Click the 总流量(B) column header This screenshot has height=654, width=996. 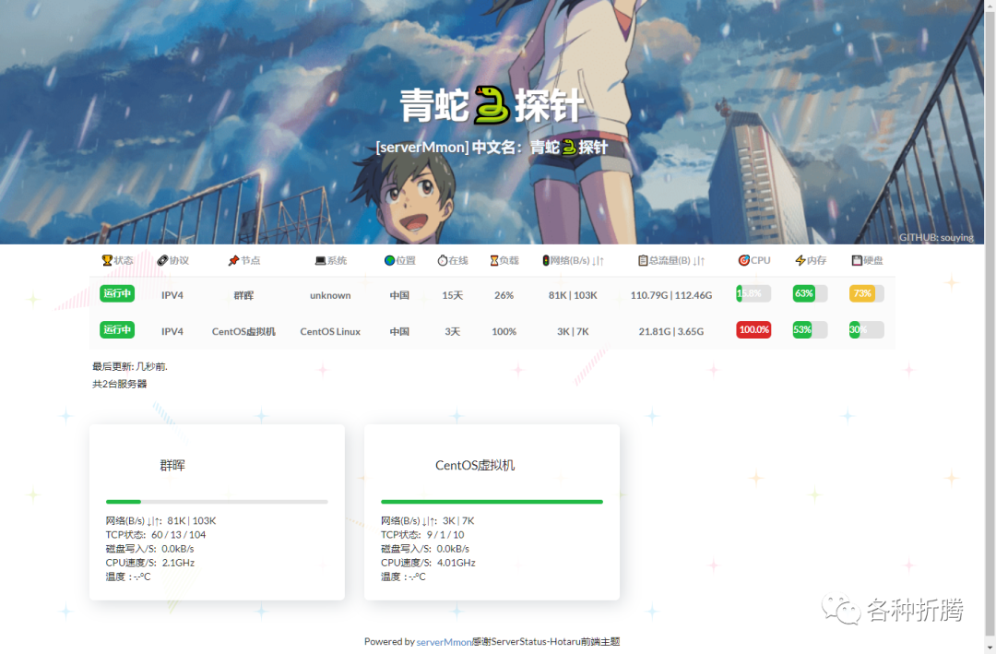671,260
